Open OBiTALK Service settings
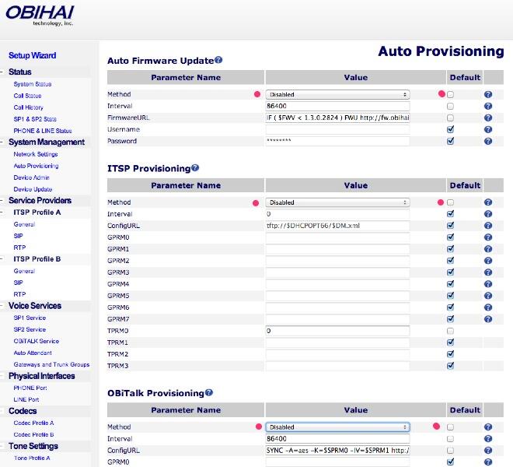The height and width of the screenshot is (467, 513). (x=37, y=341)
